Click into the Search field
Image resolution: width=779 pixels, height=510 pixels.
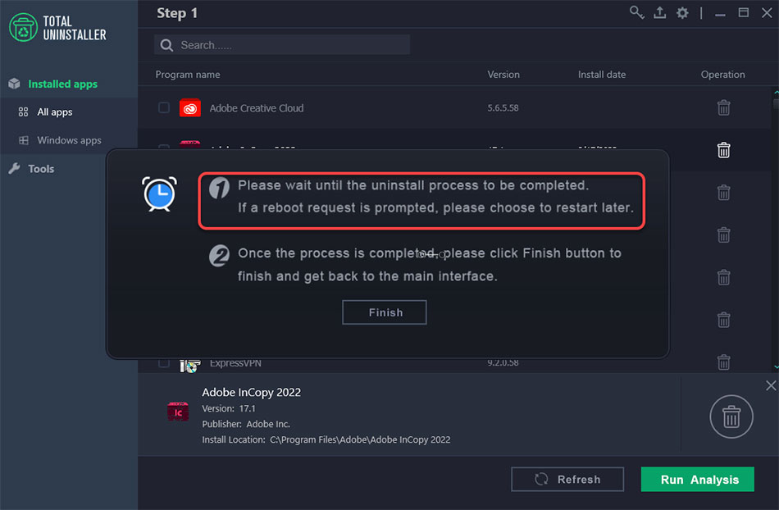click(282, 45)
